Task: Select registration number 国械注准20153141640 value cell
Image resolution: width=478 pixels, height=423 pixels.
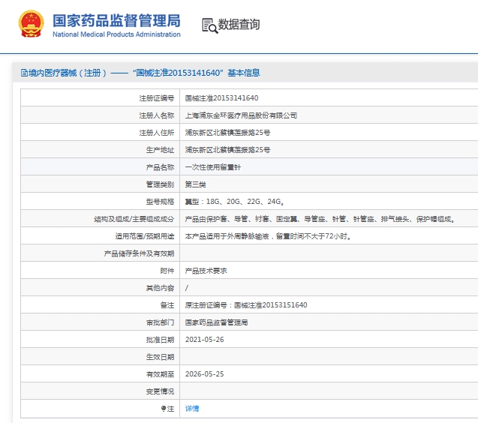Action: [221, 97]
